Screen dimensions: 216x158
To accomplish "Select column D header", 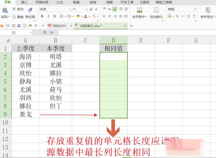I will tap(114, 40).
